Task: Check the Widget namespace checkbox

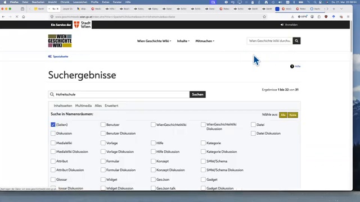Action: [103, 180]
